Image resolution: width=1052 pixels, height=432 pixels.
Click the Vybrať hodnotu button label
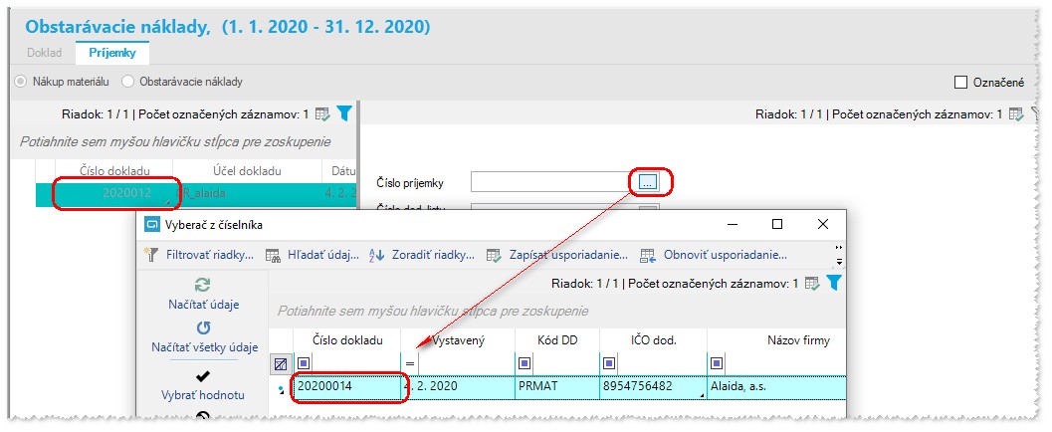[x=203, y=394]
